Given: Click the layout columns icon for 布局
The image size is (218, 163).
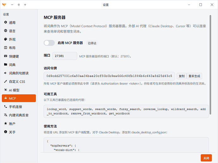Looking at the screenshot, I should (x=6, y=48).
